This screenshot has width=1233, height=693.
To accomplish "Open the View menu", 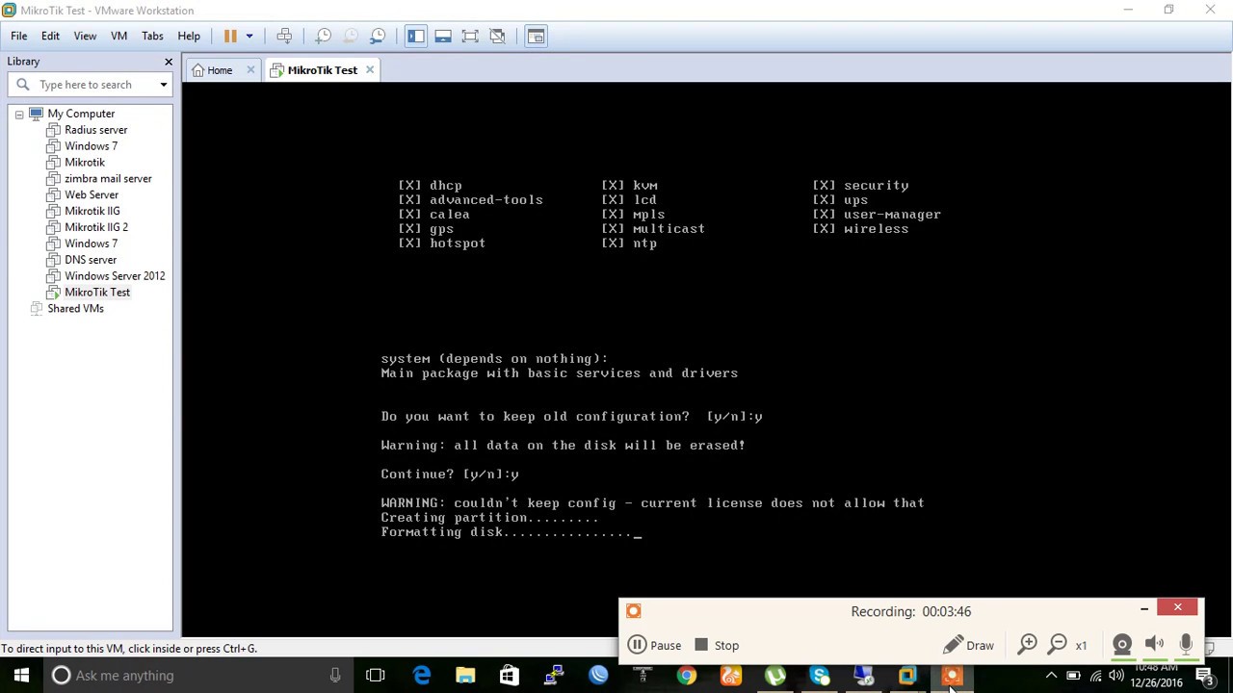I will [85, 37].
